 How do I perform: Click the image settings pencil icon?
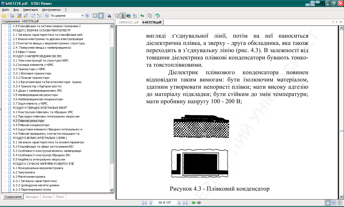(20, 16)
